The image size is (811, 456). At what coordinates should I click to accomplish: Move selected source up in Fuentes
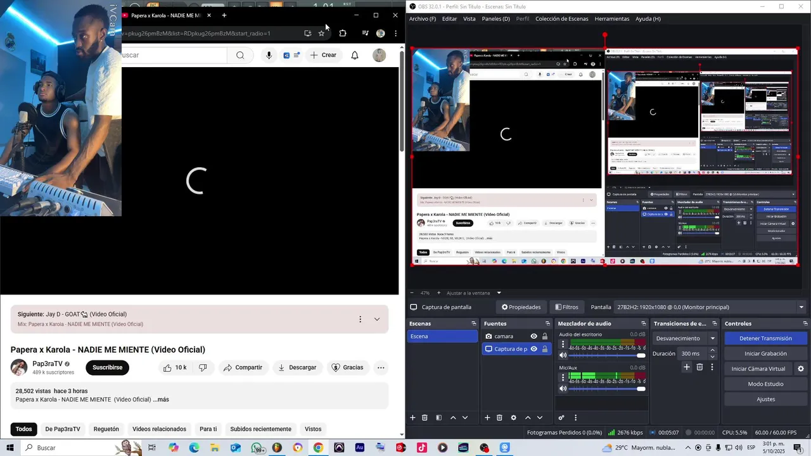527,418
